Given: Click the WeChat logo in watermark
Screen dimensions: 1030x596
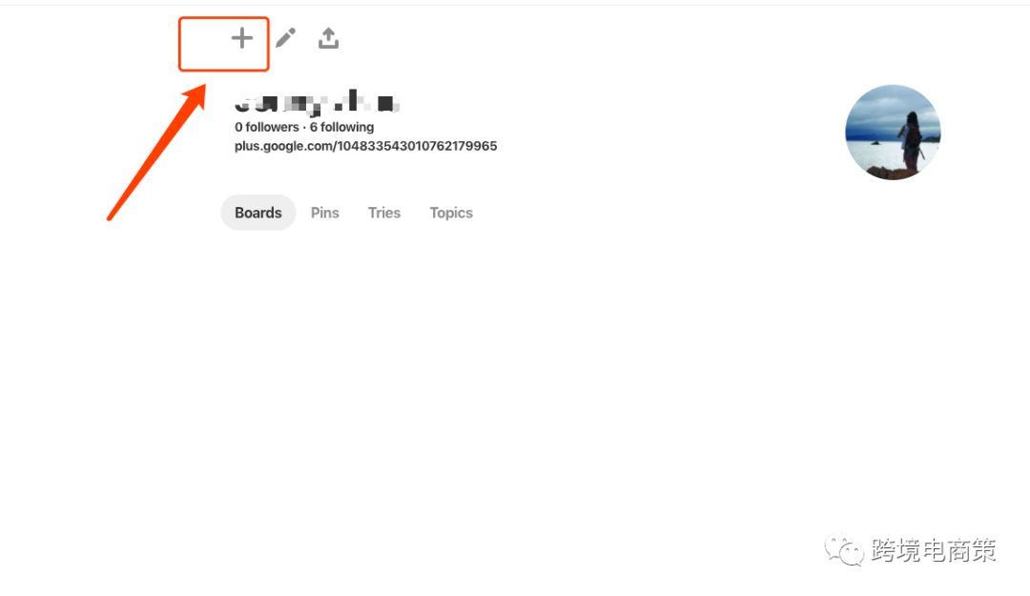Looking at the screenshot, I should click(x=844, y=550).
